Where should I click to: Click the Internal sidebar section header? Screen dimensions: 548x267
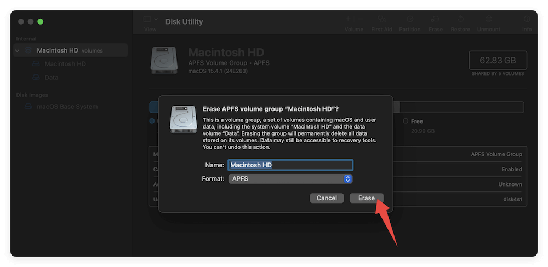pyautogui.click(x=26, y=39)
